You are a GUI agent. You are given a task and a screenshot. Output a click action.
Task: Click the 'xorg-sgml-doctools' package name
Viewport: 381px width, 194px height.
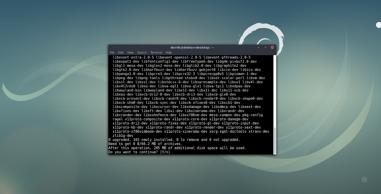[x=228, y=131]
